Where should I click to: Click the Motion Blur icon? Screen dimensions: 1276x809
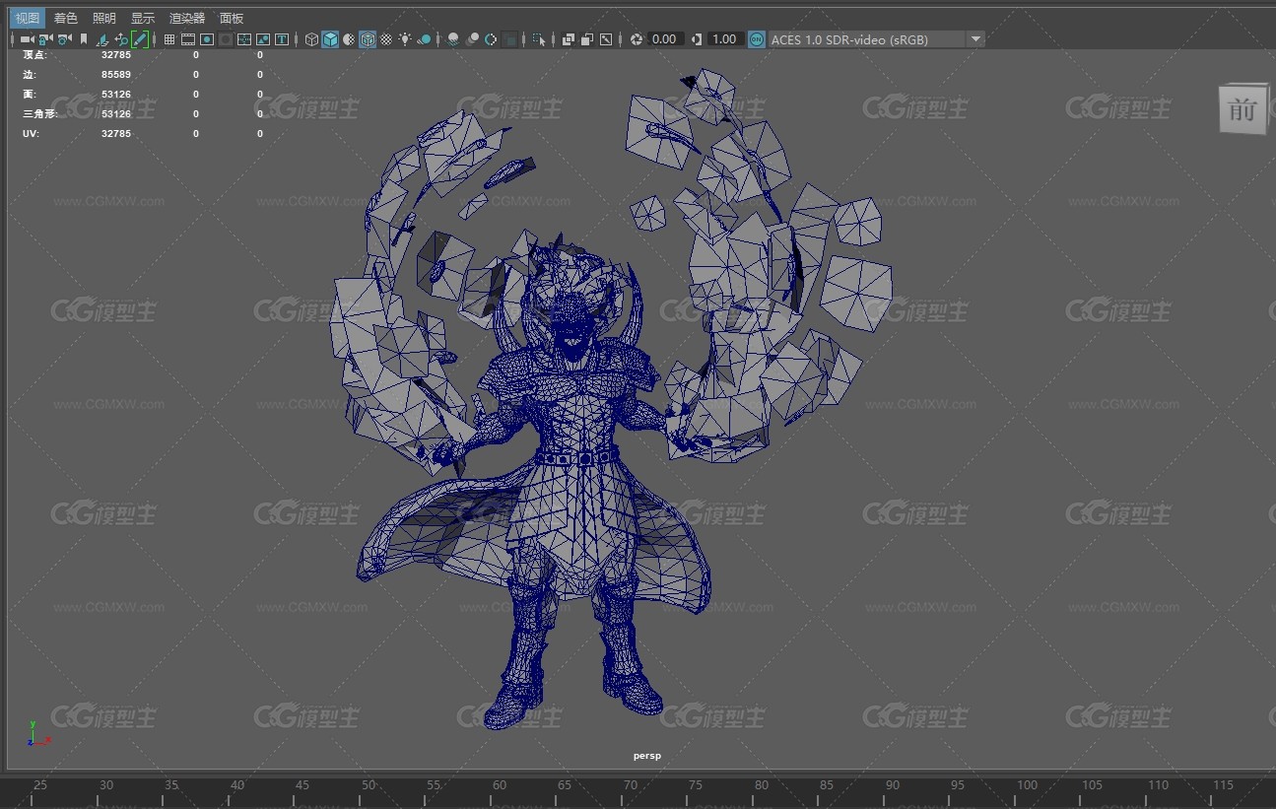click(x=472, y=39)
